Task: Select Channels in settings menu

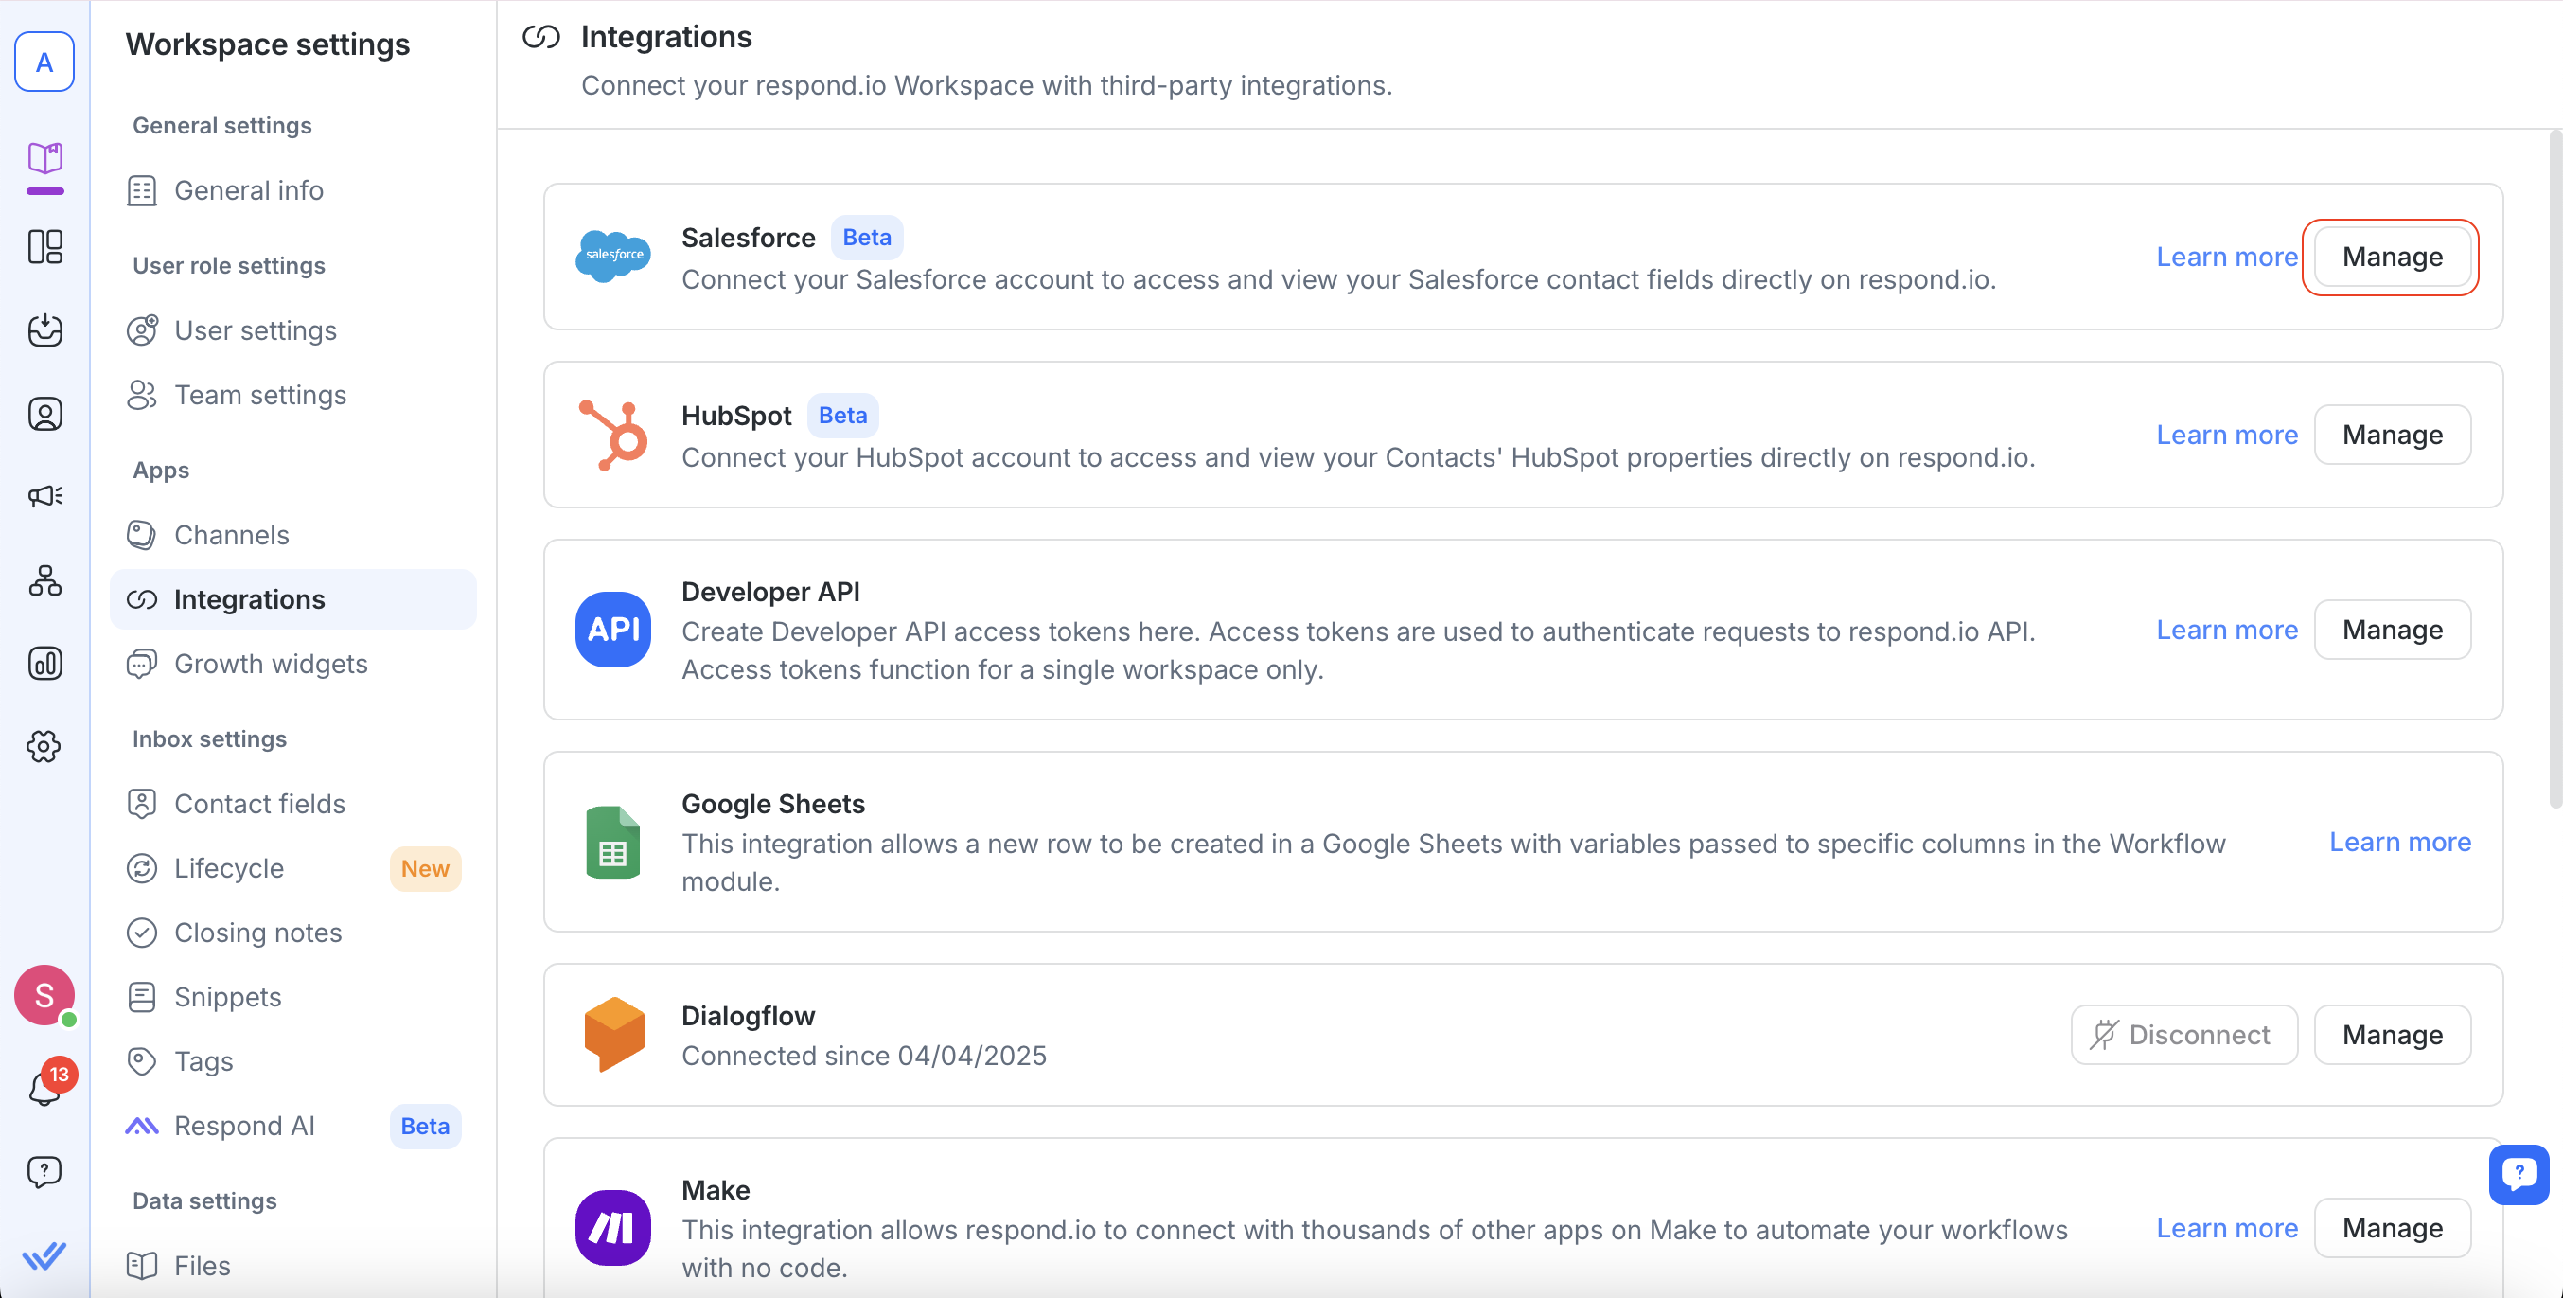Action: coord(231,535)
